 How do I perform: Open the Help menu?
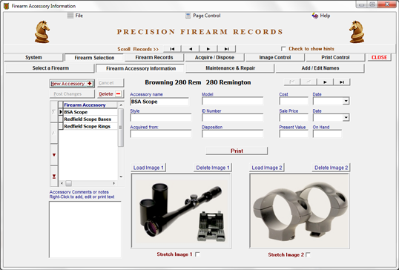321,16
